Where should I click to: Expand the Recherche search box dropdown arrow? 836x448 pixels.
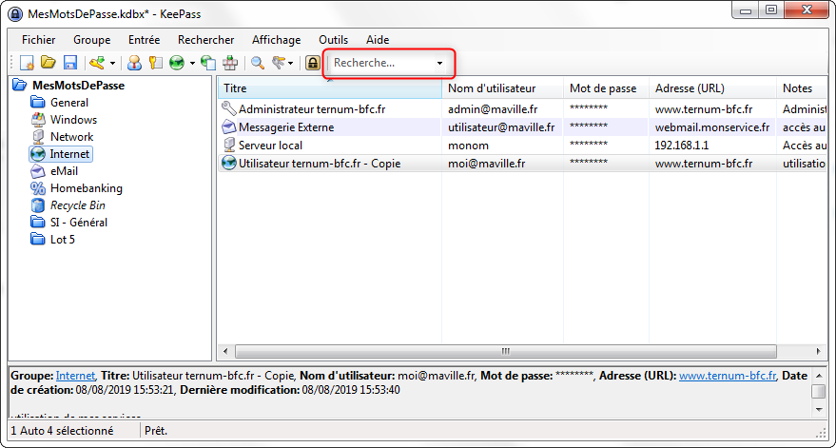tap(439, 64)
